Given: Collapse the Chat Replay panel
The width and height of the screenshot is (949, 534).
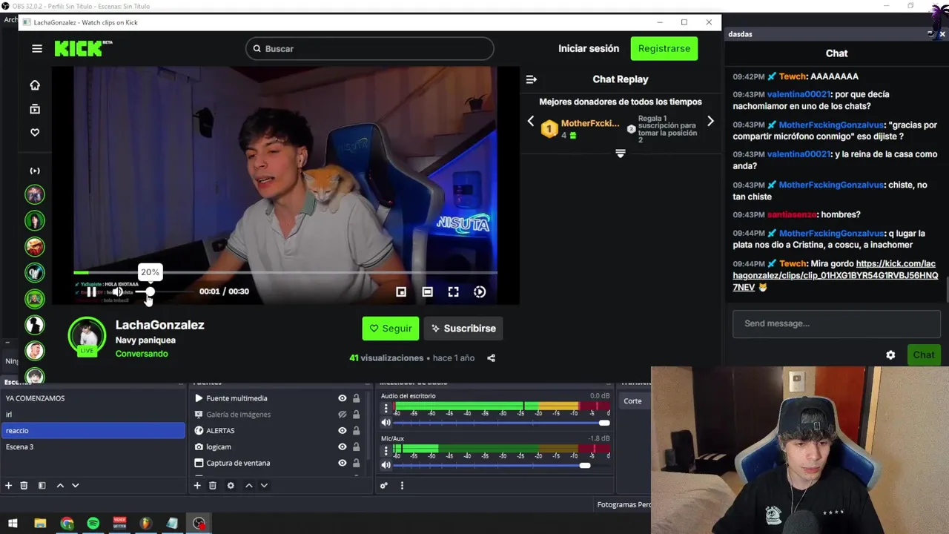Looking at the screenshot, I should tap(531, 79).
